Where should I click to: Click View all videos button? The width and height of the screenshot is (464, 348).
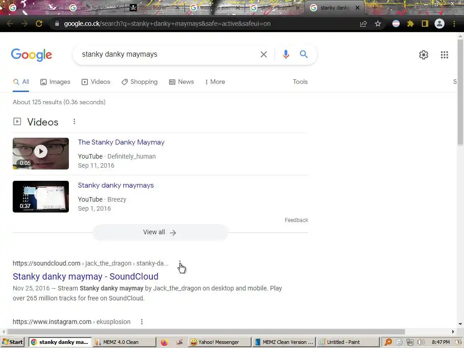[160, 232]
